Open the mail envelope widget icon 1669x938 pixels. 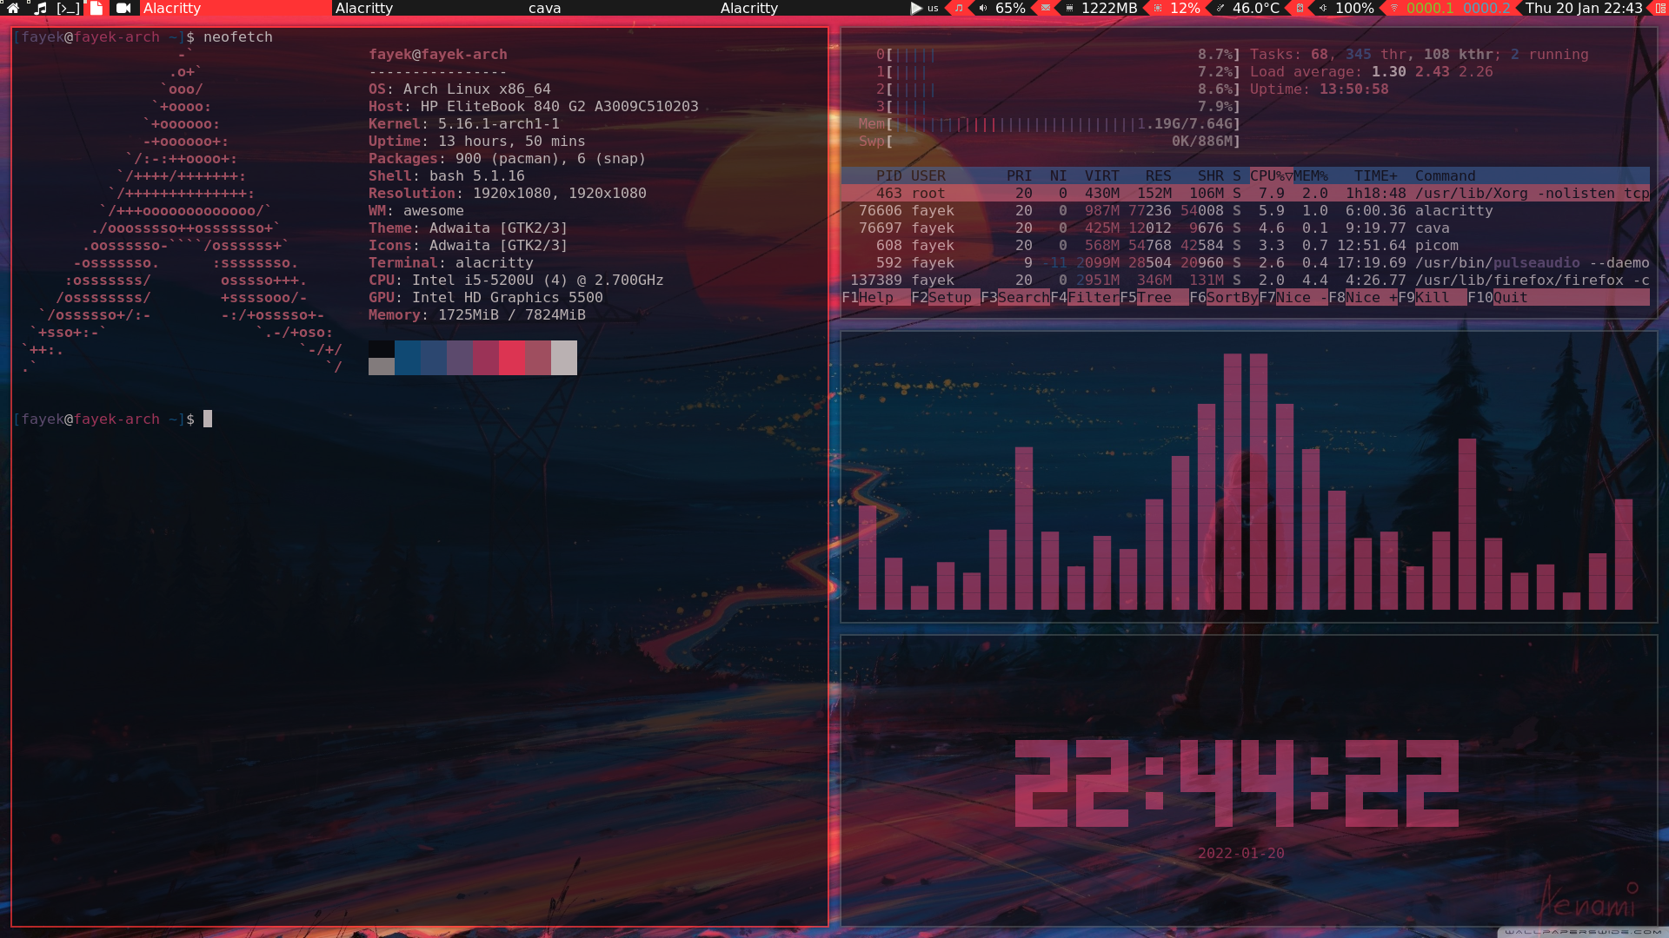tap(1046, 8)
